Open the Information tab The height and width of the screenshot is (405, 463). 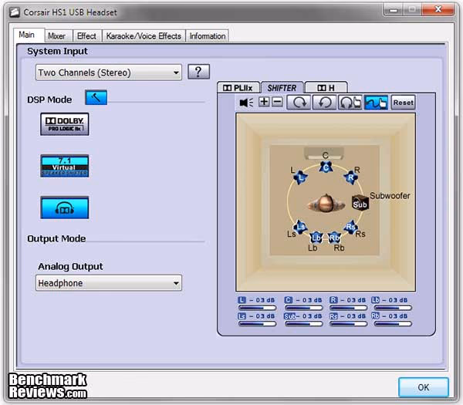[x=208, y=36]
